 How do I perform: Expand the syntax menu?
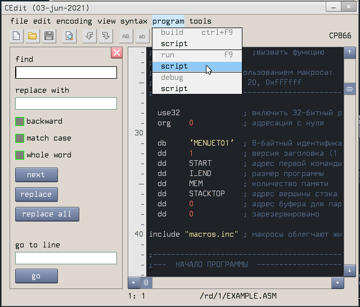point(134,21)
